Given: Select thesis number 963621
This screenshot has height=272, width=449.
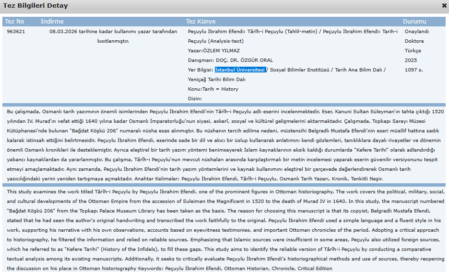Looking at the screenshot, I should pos(16,32).
